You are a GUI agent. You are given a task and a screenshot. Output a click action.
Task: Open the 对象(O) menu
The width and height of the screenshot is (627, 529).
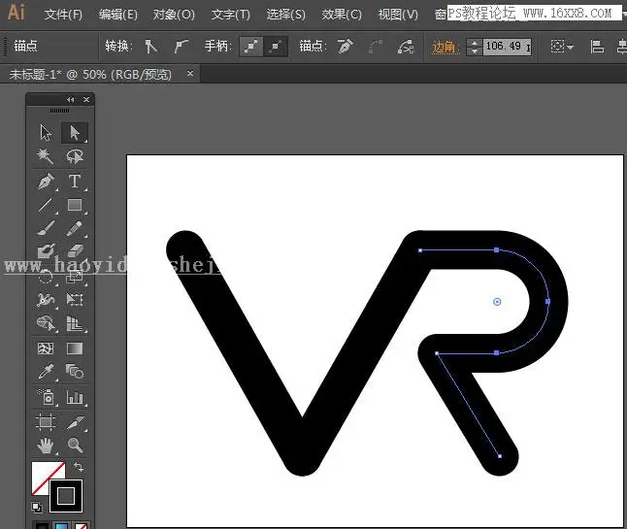coord(174,15)
